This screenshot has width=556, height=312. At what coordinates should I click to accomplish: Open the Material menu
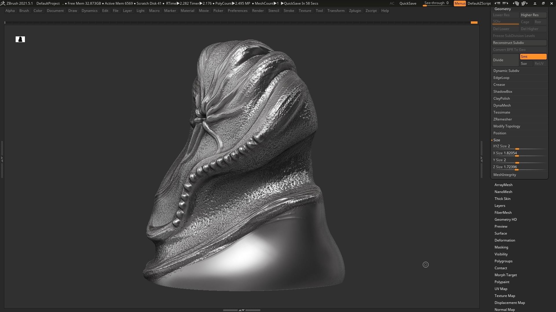(187, 11)
